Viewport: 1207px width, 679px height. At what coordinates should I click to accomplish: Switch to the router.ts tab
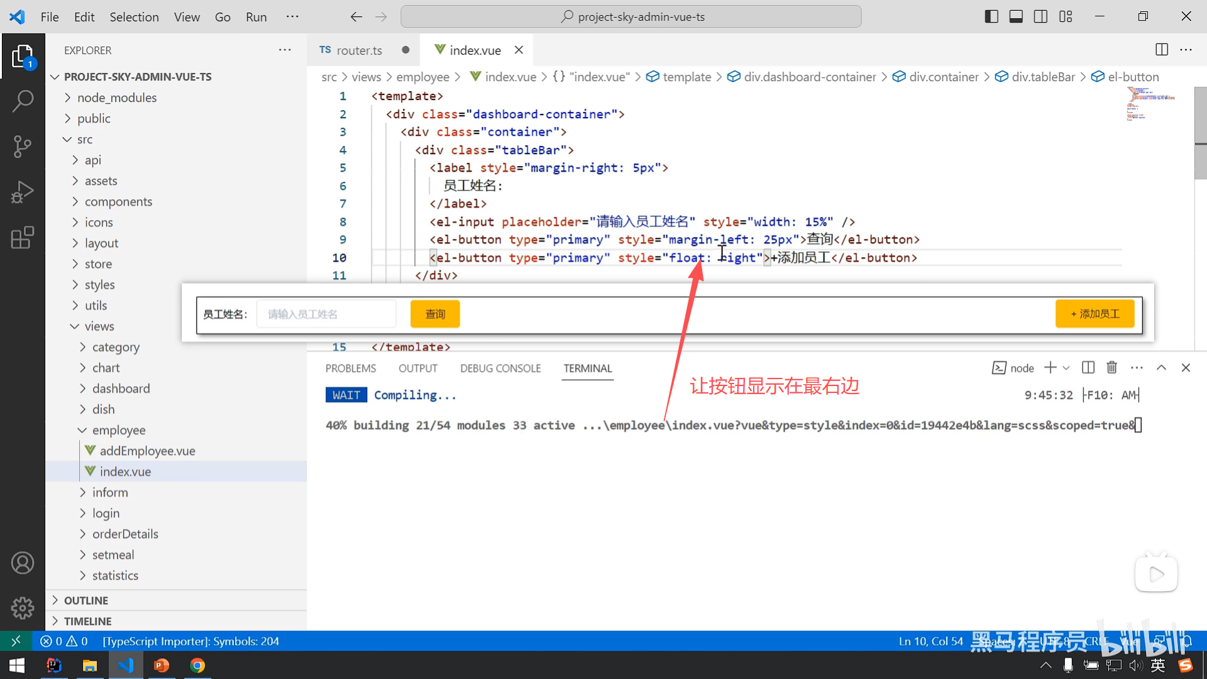coord(358,50)
